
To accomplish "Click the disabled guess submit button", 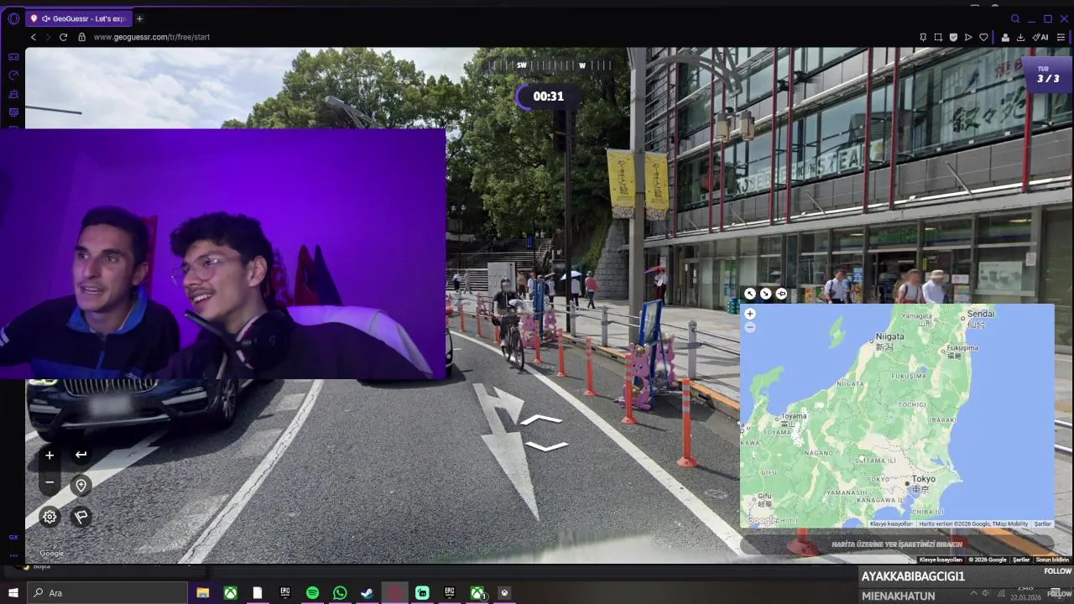I will pyautogui.click(x=897, y=544).
